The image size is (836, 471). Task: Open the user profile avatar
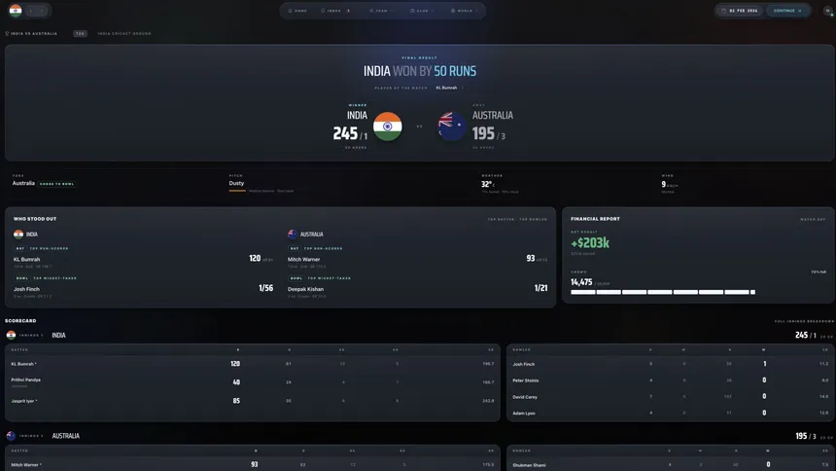828,11
